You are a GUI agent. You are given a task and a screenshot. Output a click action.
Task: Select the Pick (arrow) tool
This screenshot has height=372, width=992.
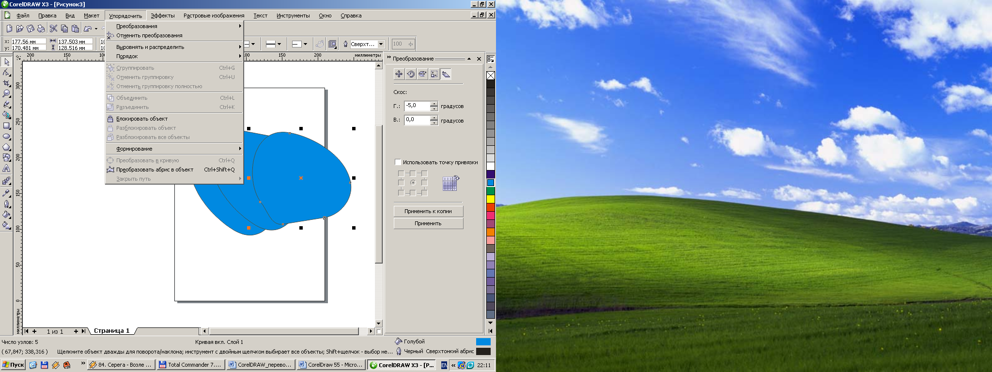[x=6, y=62]
